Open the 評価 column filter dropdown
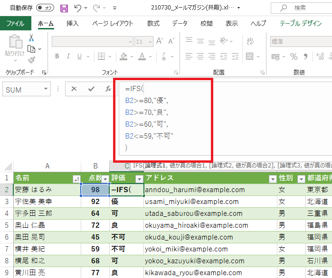The height and width of the screenshot is (278, 332). point(139,179)
